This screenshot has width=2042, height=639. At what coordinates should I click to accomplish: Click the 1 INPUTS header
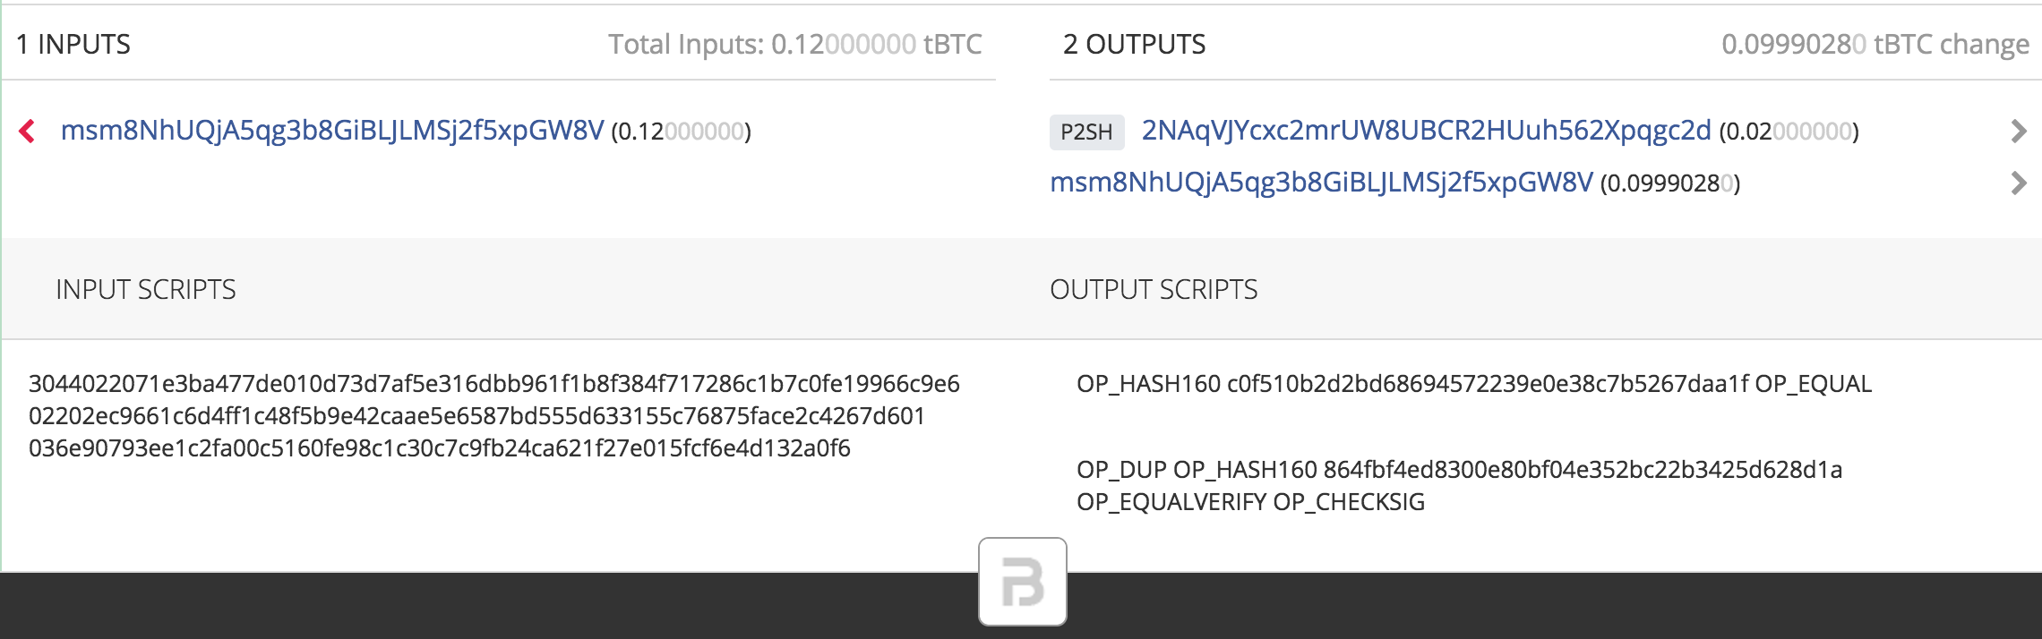coord(73,44)
